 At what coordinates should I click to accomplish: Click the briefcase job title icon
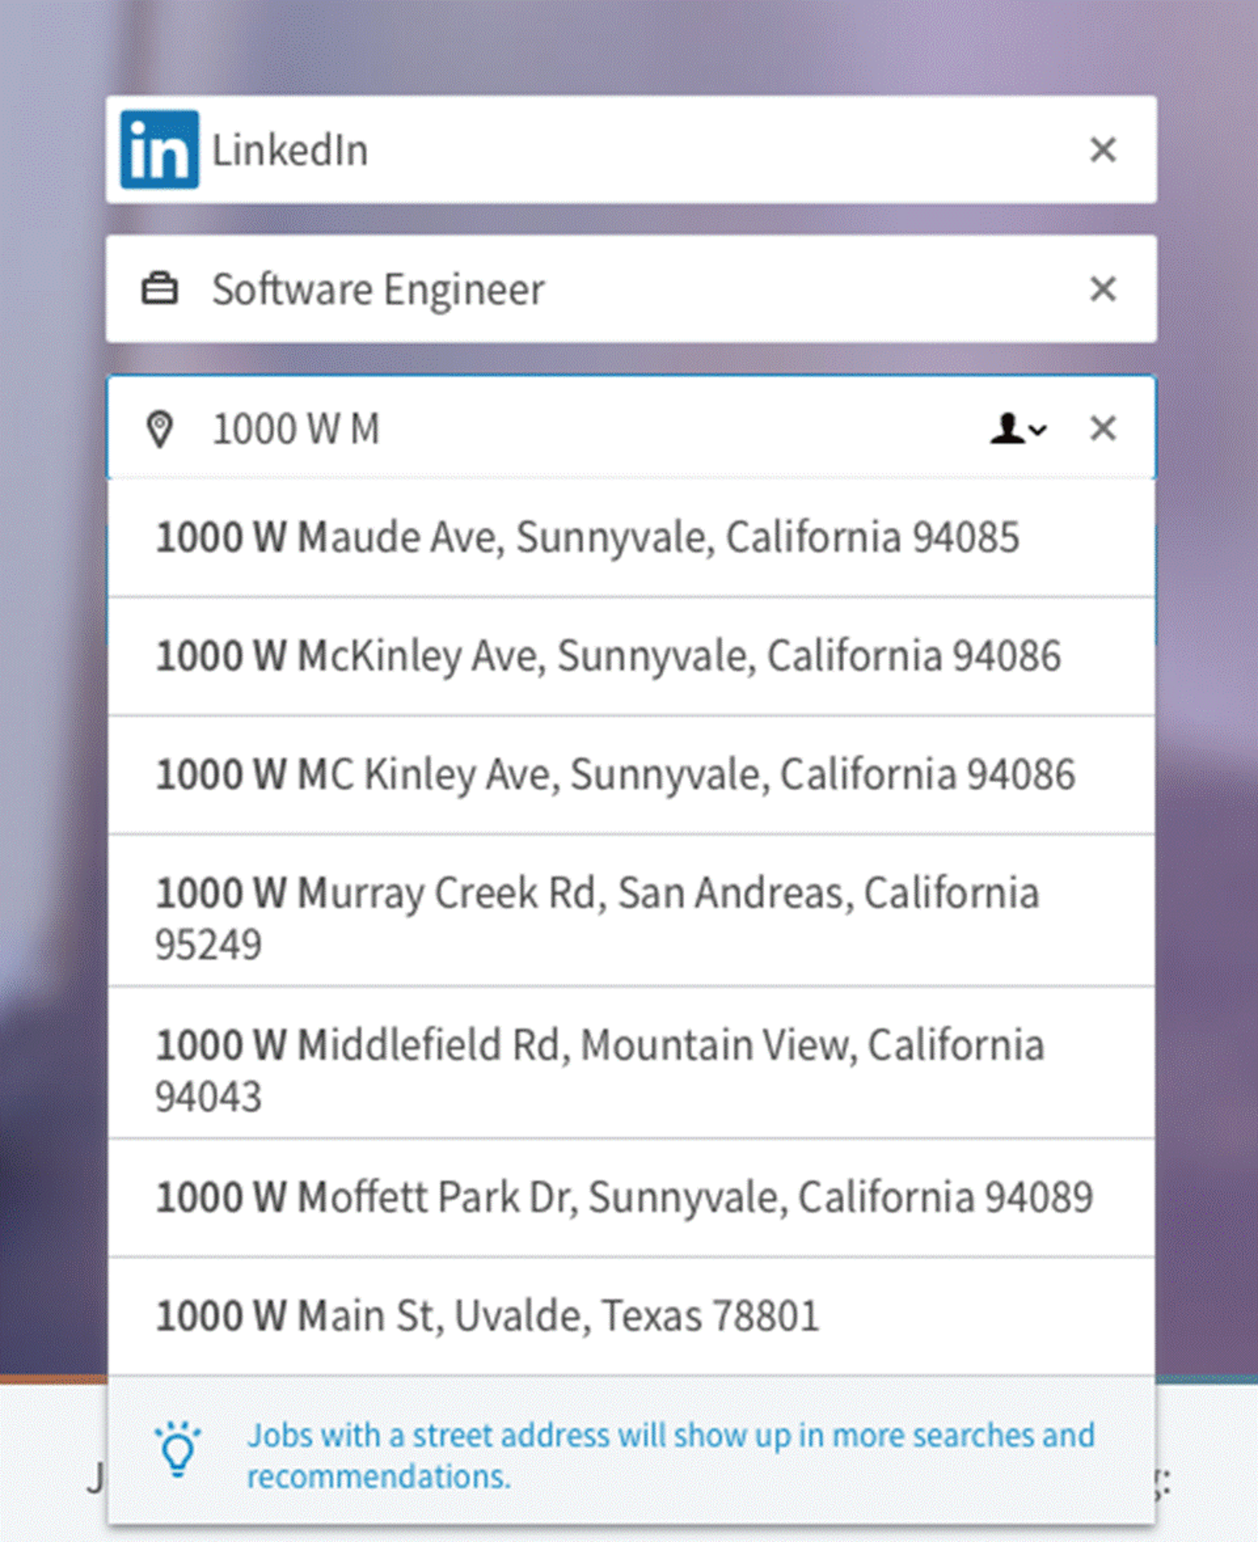point(159,289)
